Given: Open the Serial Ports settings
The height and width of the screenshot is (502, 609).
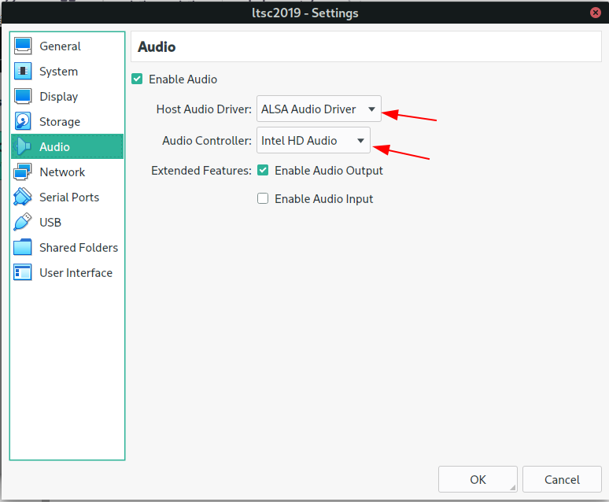Looking at the screenshot, I should click(67, 197).
